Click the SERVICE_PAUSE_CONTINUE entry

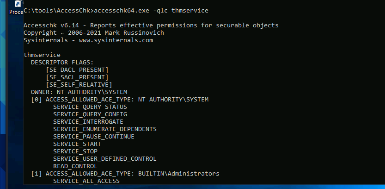(94, 136)
